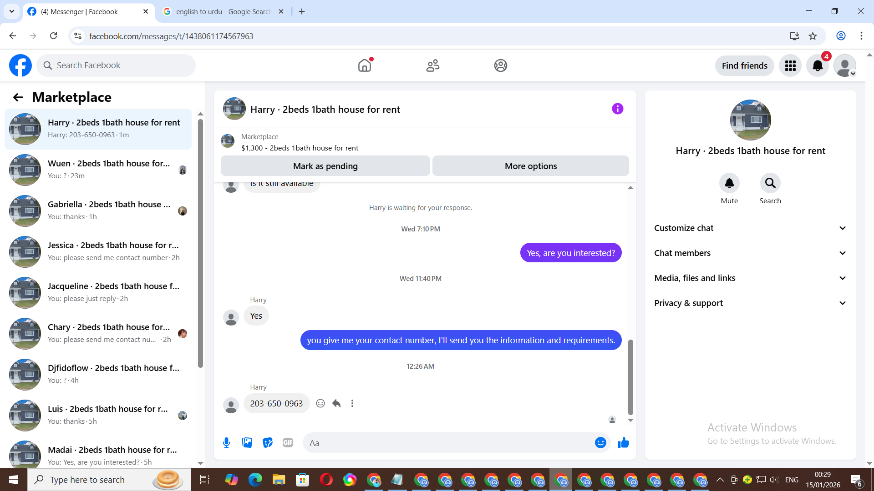Reply to Harry's phone number message
Screen dimensions: 874x491
click(x=336, y=403)
